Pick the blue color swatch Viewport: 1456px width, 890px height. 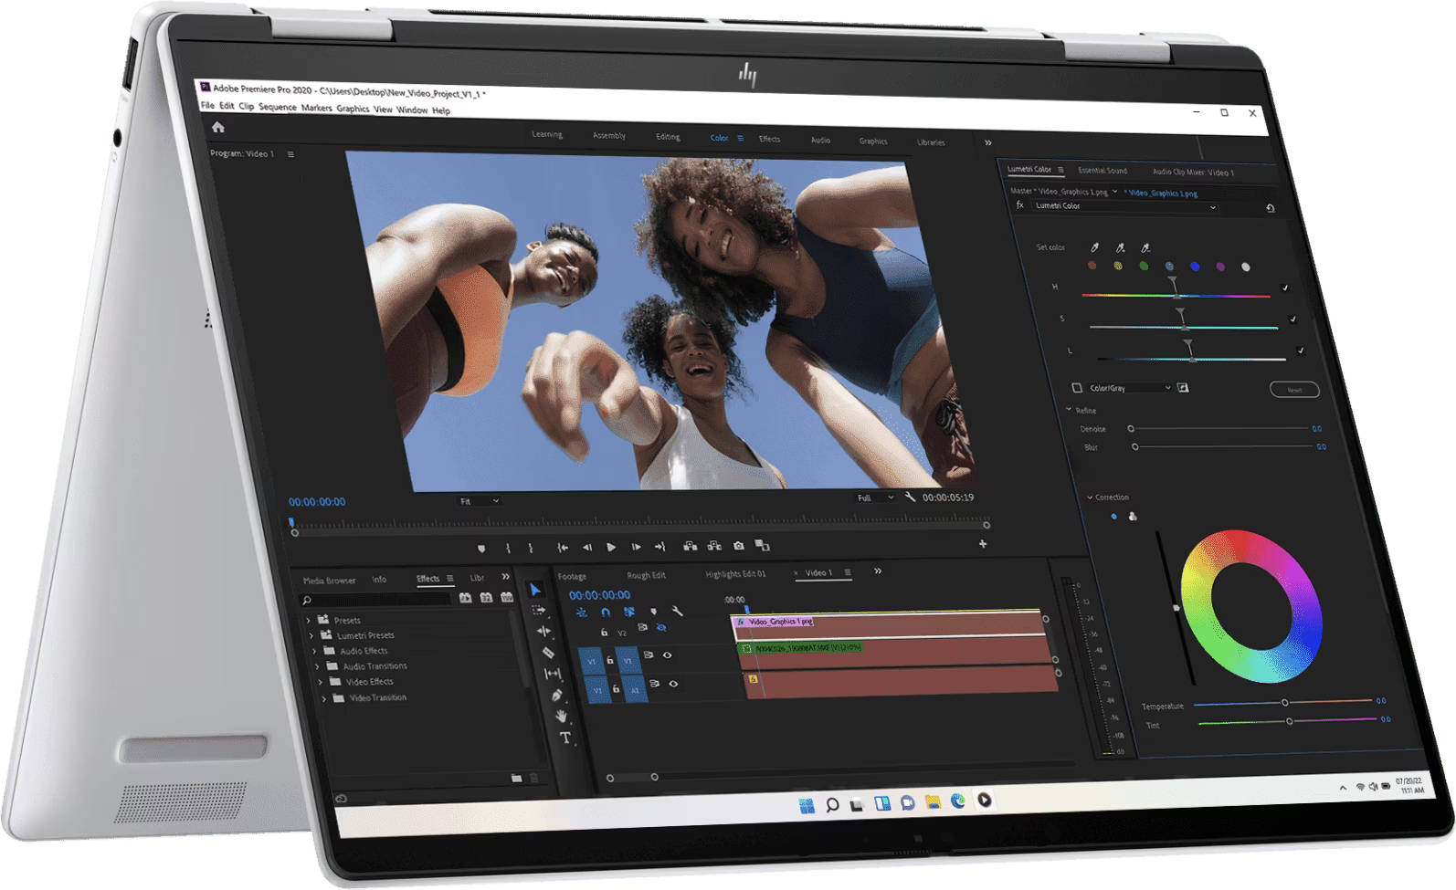[x=1195, y=267]
